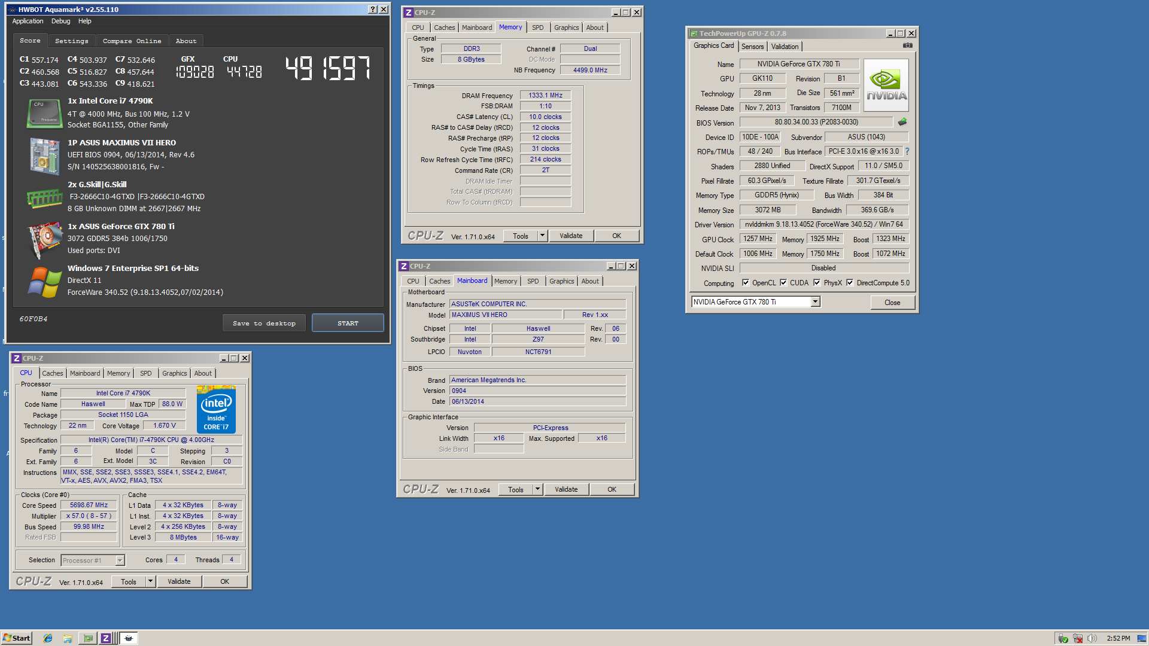Click the CPU-Z CPU window title icon
The image size is (1149, 646).
pyautogui.click(x=17, y=358)
